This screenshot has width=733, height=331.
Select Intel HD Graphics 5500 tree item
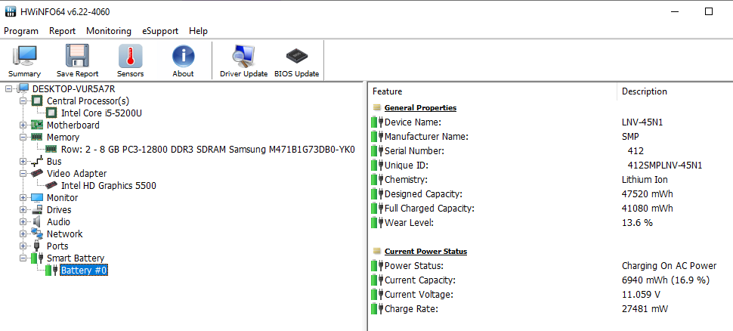click(x=109, y=186)
